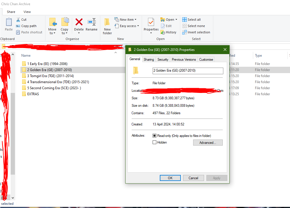Click the sort chevron above Name column
This screenshot has height=208, width=290.
116,53
